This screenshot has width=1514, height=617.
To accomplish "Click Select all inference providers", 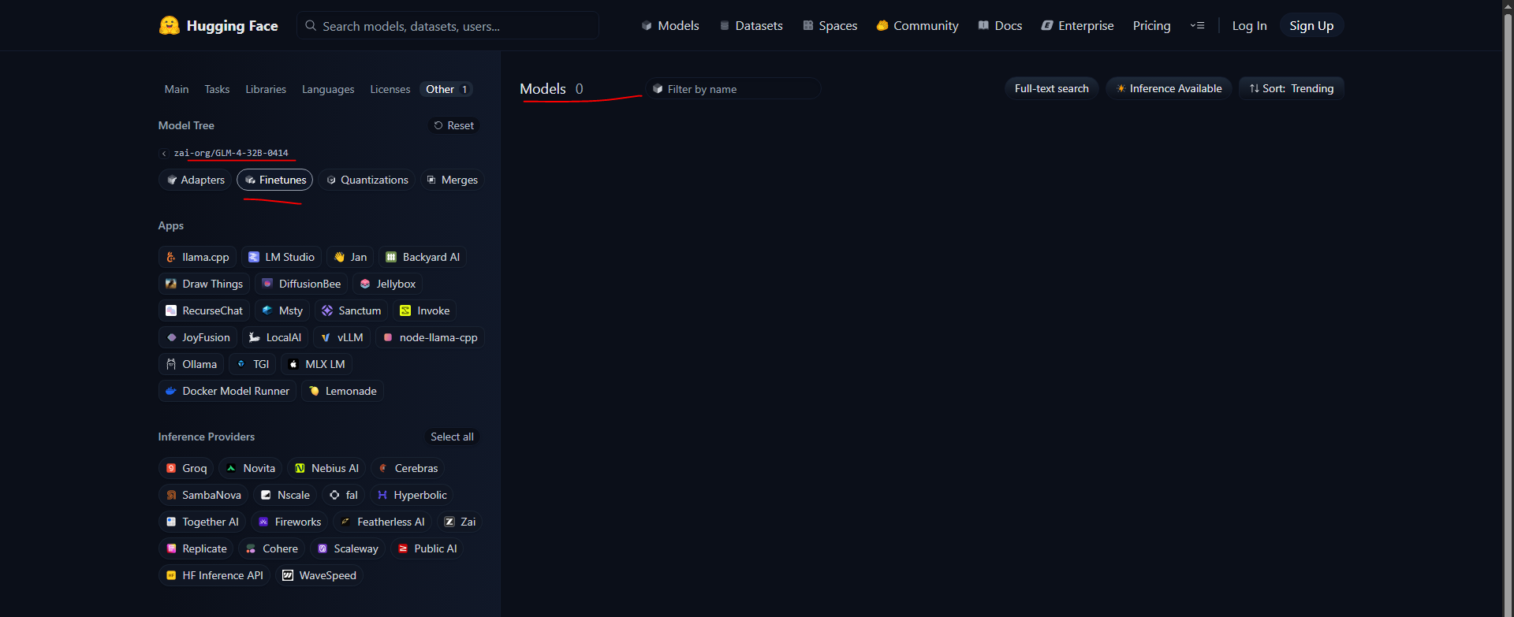I will (x=452, y=437).
